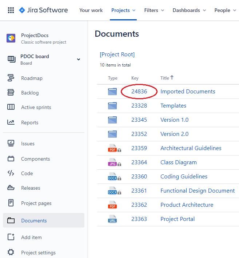
Task: Expand the Dashboards dropdown
Action: click(x=189, y=10)
